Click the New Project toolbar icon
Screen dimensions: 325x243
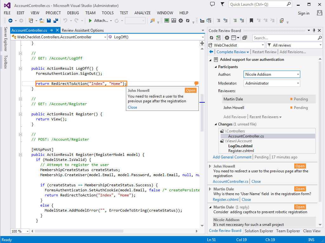(x=31, y=21)
